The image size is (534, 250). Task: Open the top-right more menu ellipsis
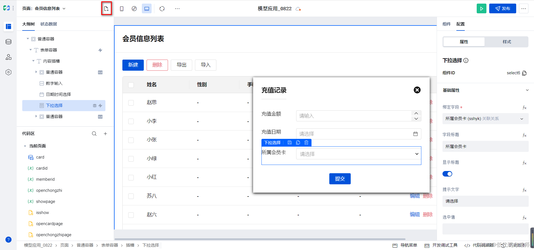524,9
